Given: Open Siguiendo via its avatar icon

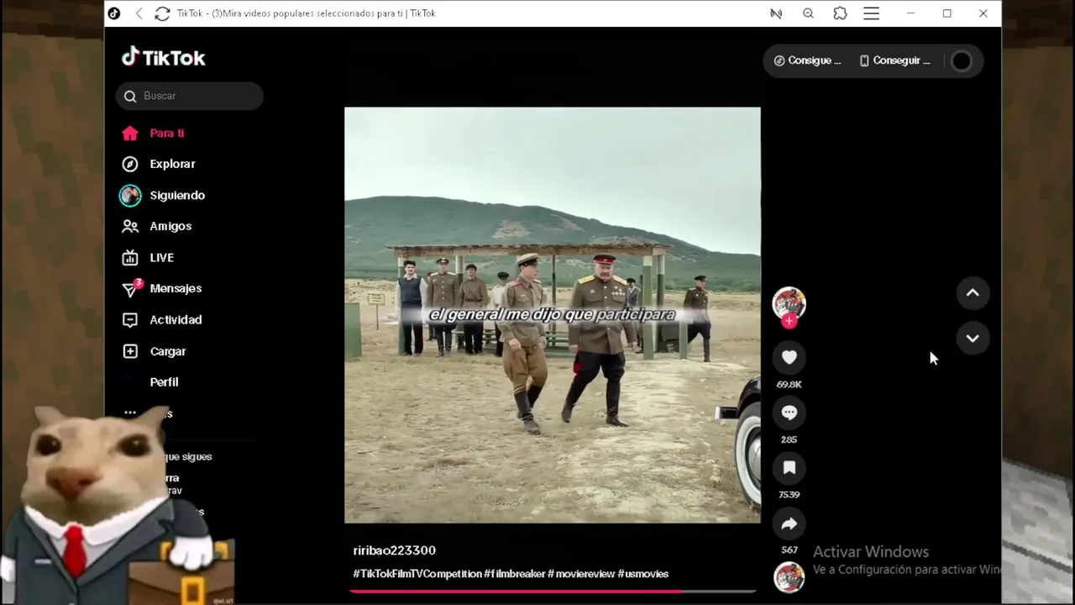Looking at the screenshot, I should 129,195.
